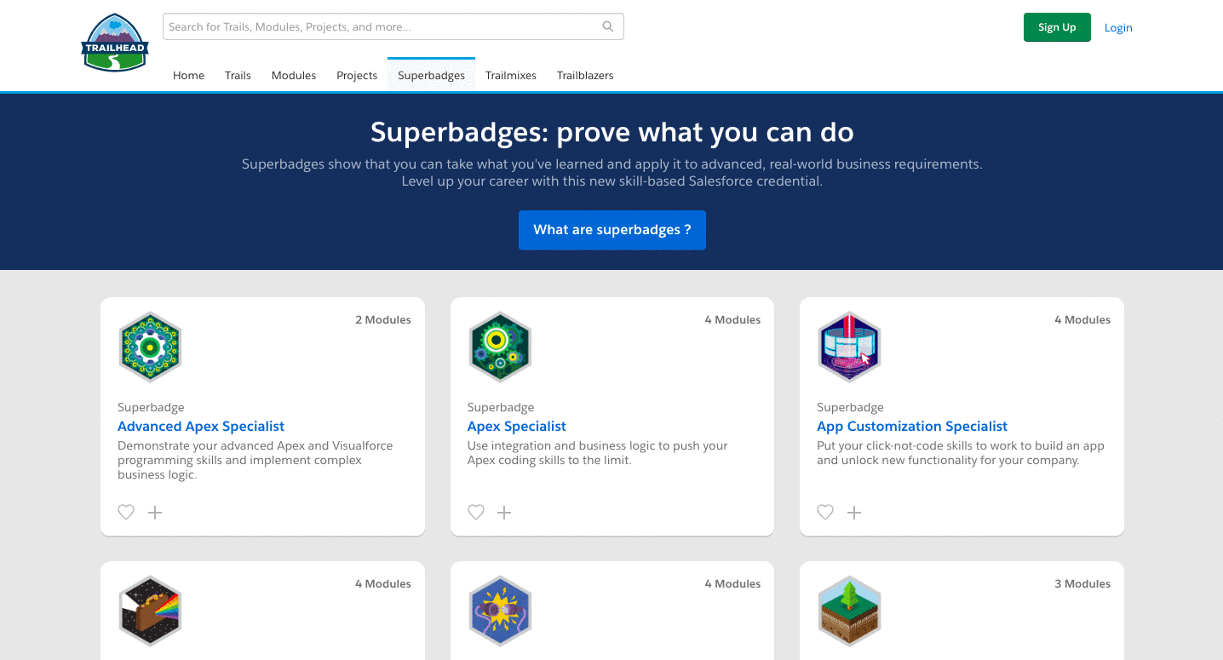Open the Modules tab
This screenshot has width=1223, height=660.
[x=294, y=75]
